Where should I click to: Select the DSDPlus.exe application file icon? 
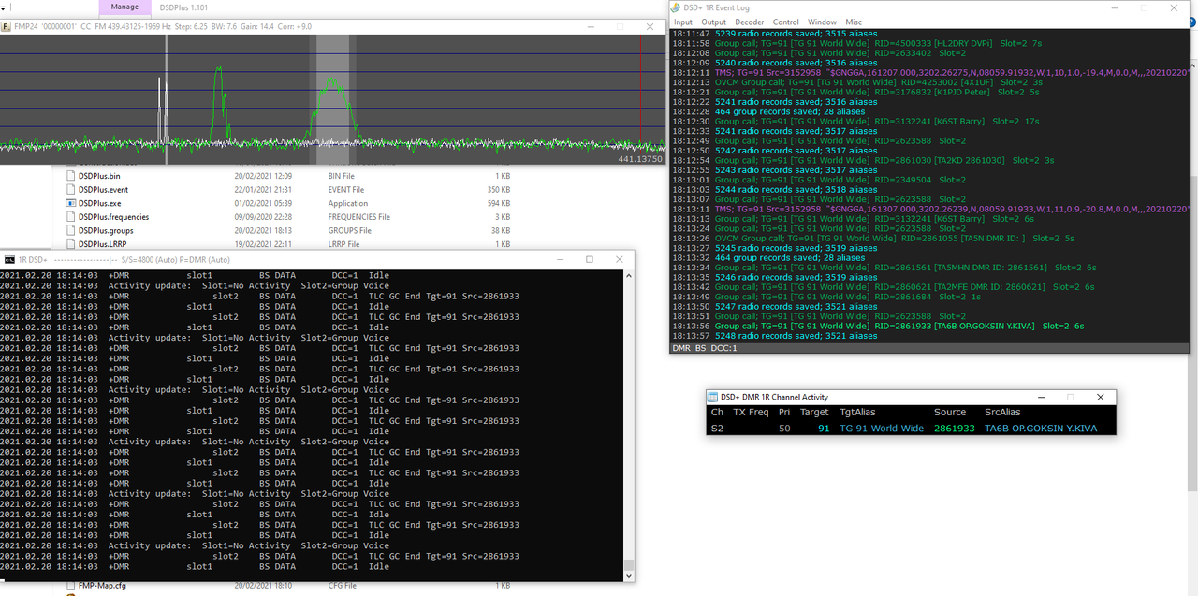[x=71, y=203]
